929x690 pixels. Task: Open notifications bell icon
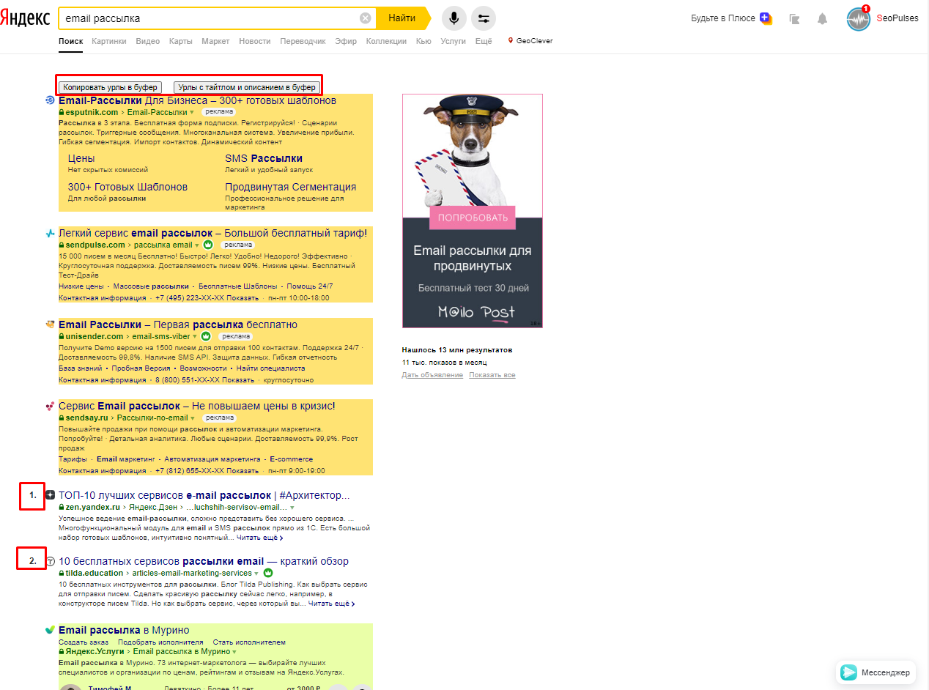[x=822, y=19]
